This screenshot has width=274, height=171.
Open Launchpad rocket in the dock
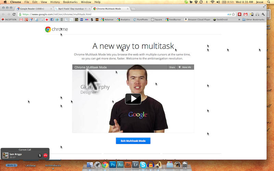pyautogui.click(x=98, y=165)
